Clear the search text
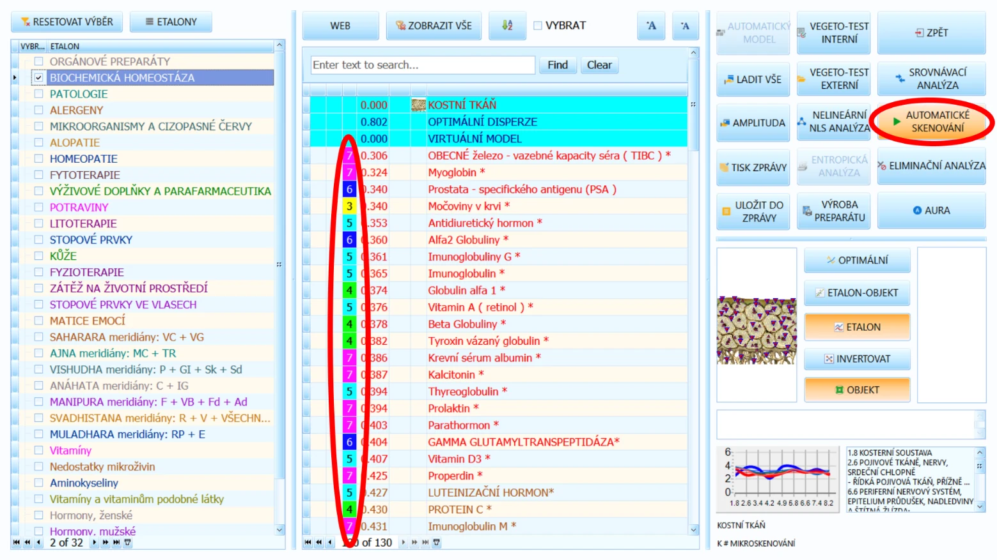Viewport: 997px width, 560px height. 599,65
